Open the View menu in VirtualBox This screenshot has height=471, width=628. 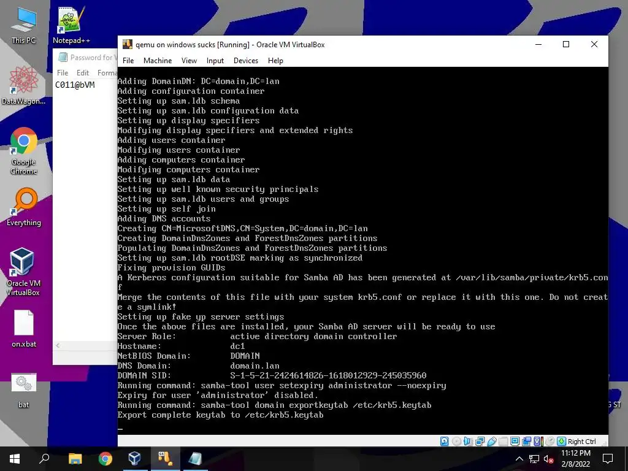pos(189,61)
